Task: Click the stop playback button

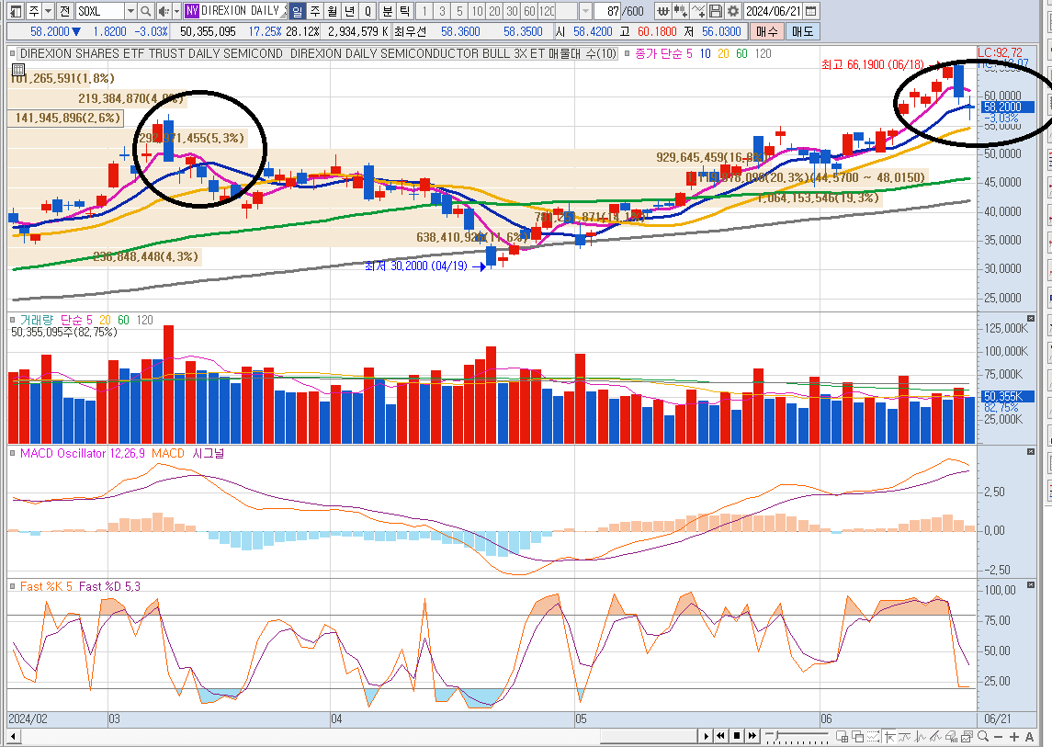Action: pos(737,736)
